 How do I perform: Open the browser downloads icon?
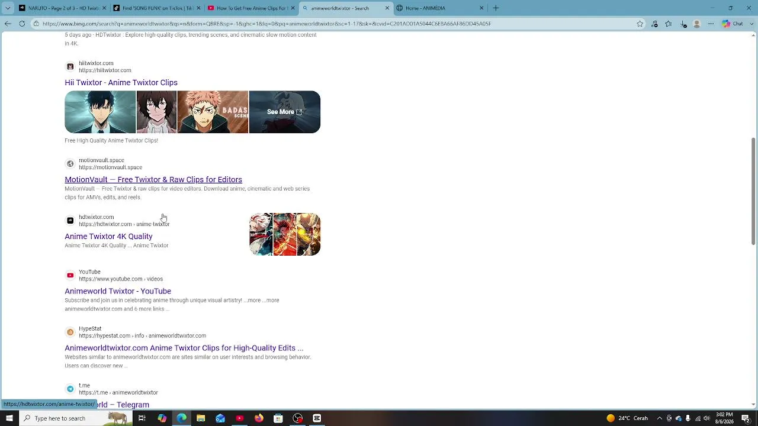tap(683, 24)
